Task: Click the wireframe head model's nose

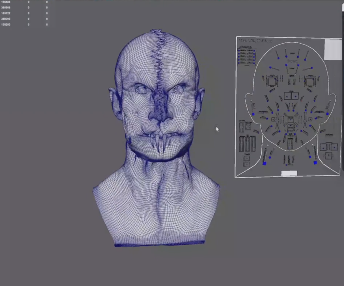Action: (160, 114)
